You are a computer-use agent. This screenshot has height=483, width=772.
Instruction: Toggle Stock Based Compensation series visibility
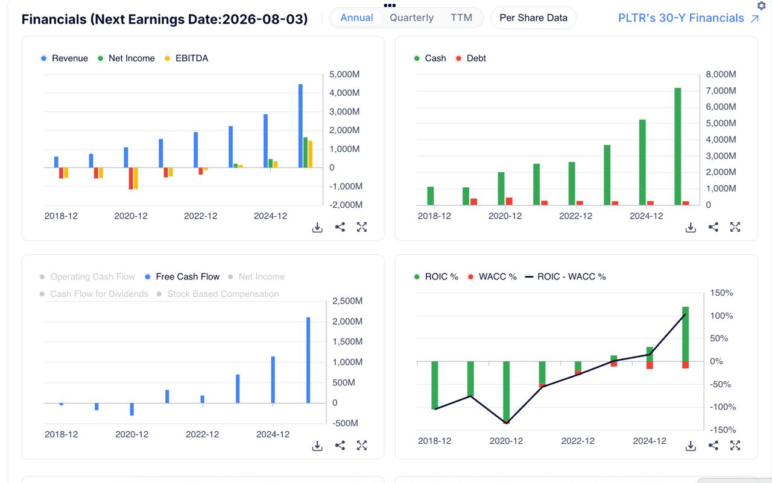point(218,294)
